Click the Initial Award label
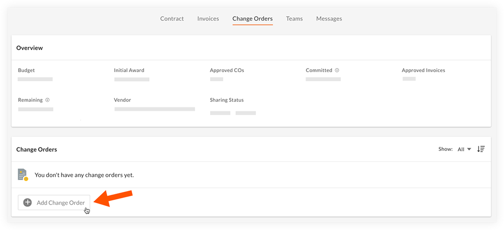 tap(129, 70)
